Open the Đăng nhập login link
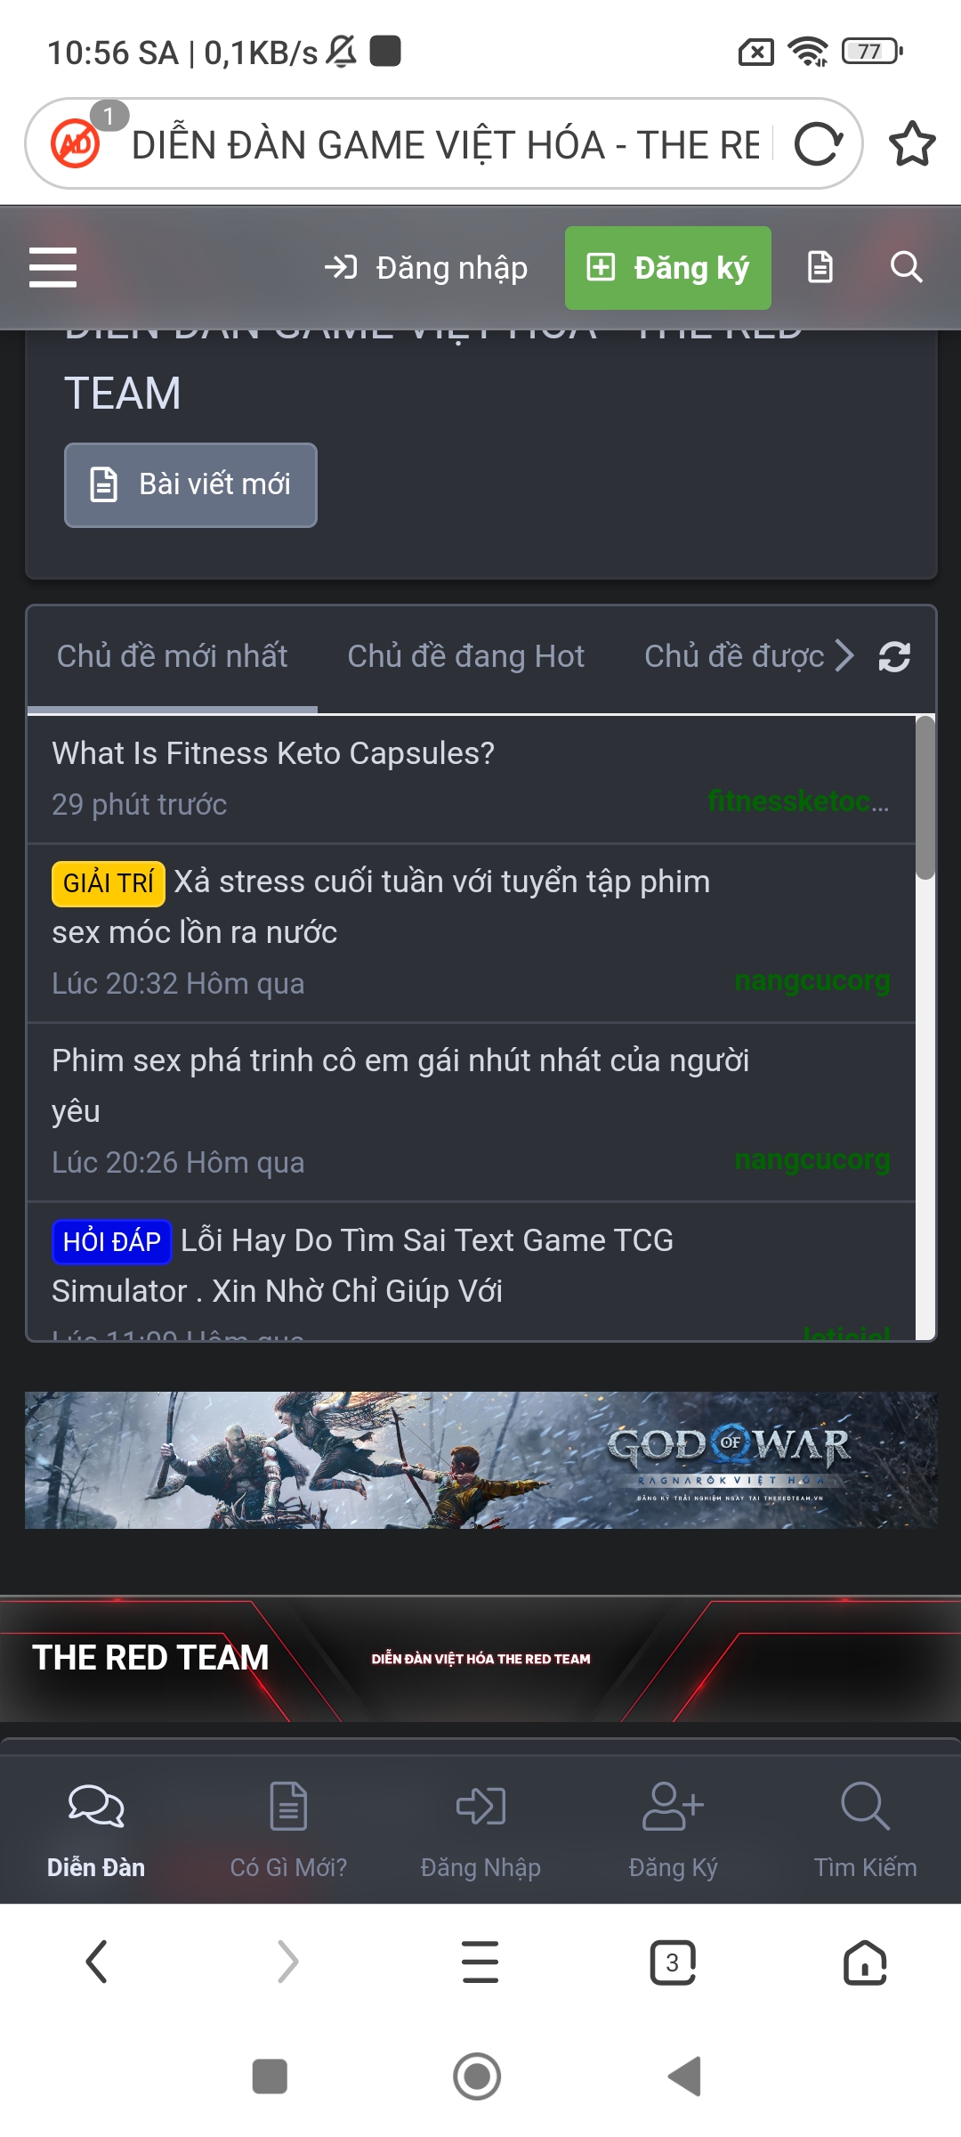The height and width of the screenshot is (2137, 961). coord(425,268)
